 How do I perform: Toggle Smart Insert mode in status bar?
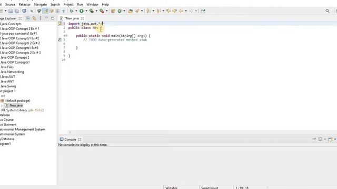click(x=210, y=188)
